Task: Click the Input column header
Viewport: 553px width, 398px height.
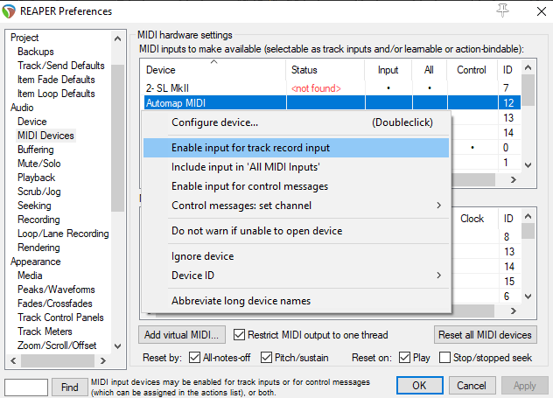Action: pyautogui.click(x=388, y=70)
